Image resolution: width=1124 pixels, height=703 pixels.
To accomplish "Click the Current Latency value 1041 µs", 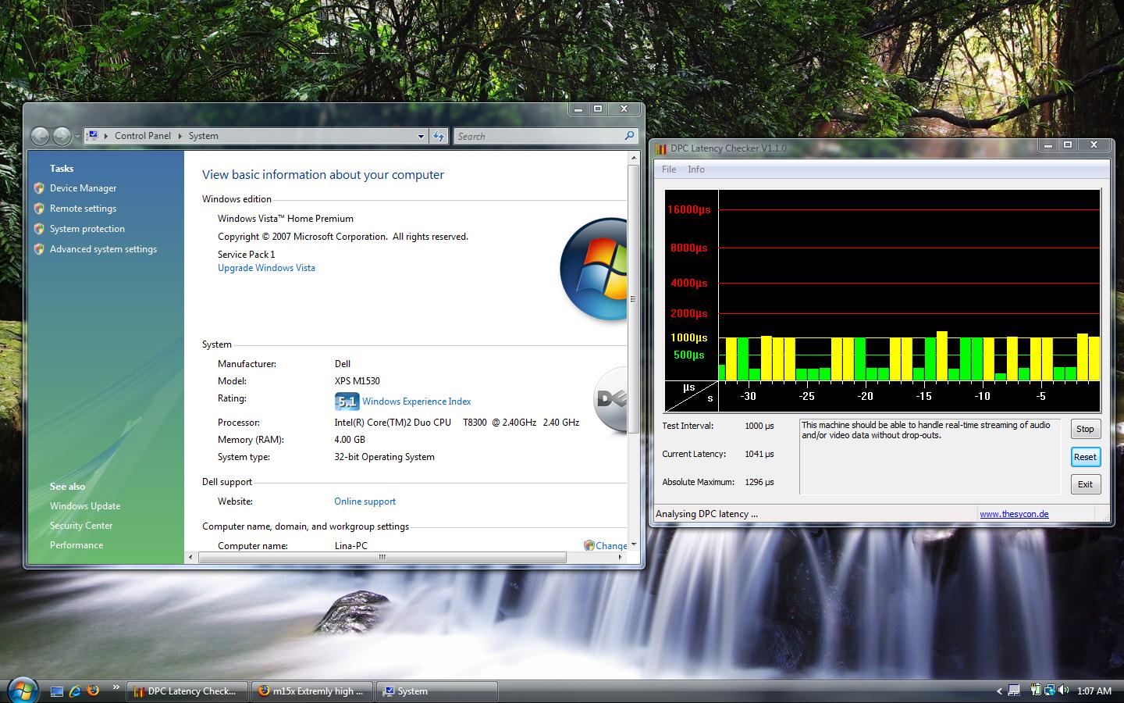I will (x=759, y=454).
